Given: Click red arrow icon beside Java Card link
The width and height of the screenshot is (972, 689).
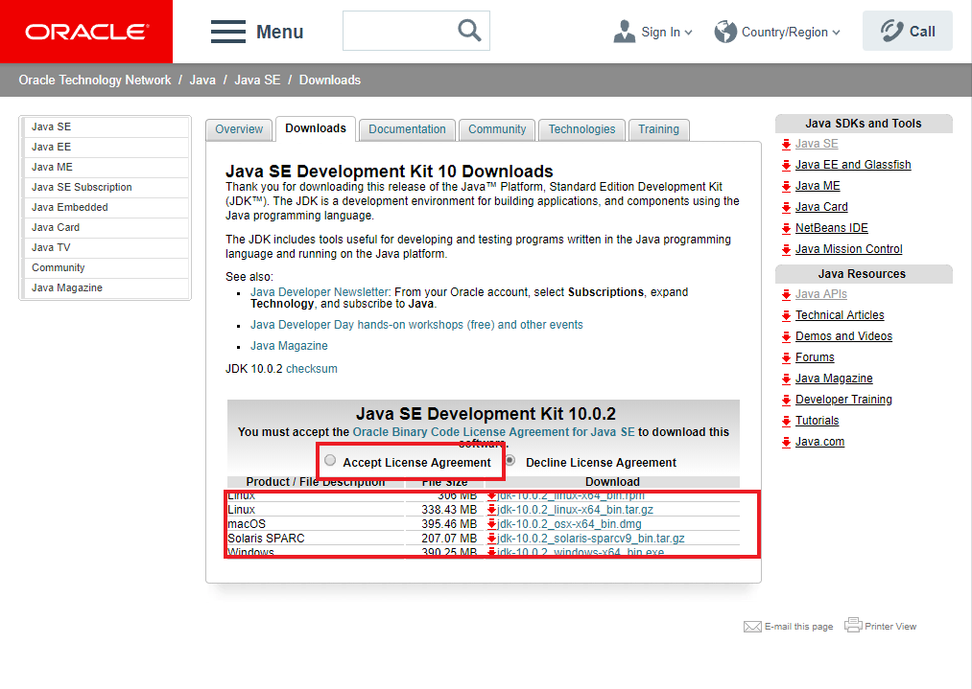Looking at the screenshot, I should point(786,207).
